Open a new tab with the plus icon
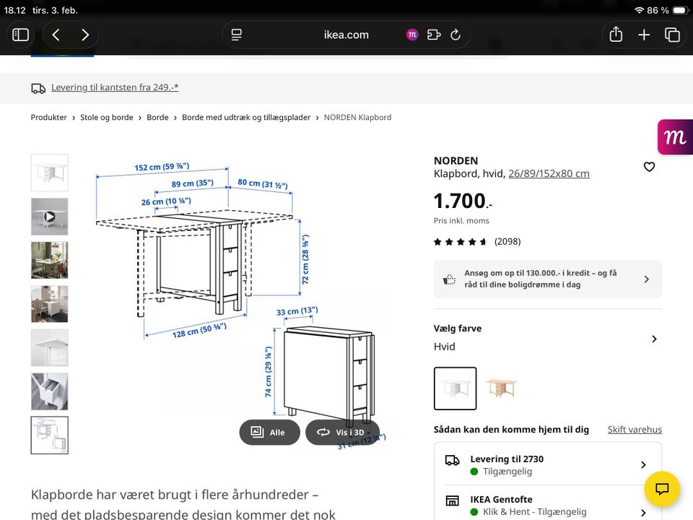 [x=644, y=35]
